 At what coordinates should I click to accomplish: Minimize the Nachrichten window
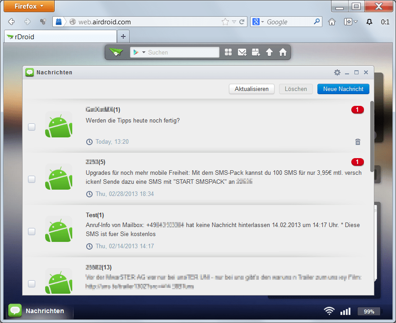pos(347,73)
